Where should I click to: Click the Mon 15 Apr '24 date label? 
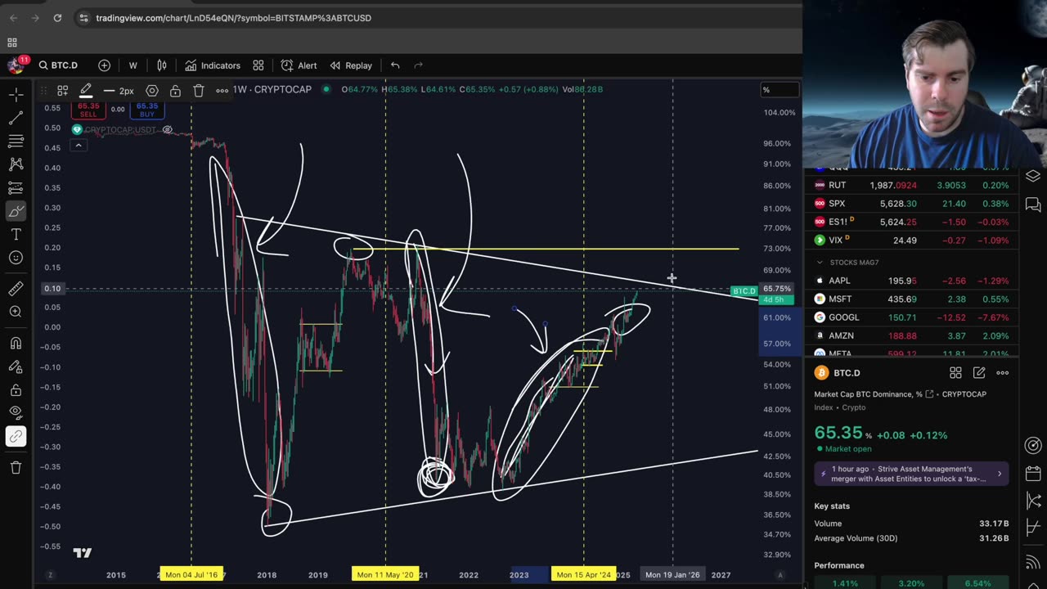click(583, 574)
